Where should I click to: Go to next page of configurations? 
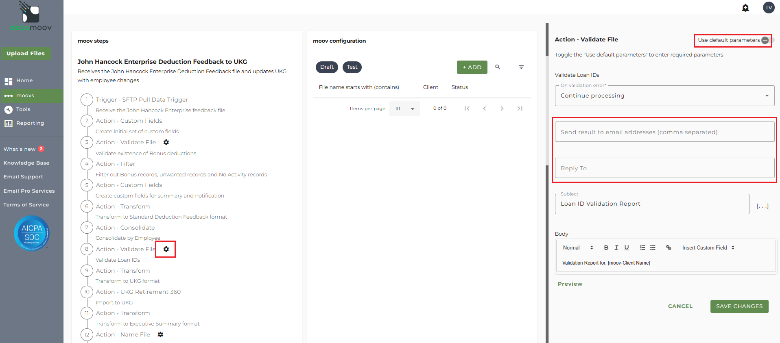(502, 109)
